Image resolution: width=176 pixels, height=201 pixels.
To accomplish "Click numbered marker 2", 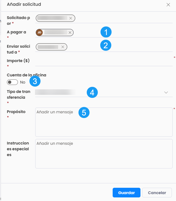I will pyautogui.click(x=106, y=45).
